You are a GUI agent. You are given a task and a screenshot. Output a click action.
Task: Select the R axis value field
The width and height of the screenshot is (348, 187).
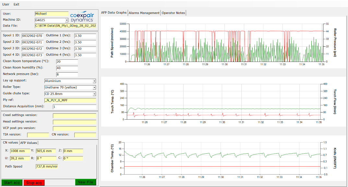pyautogui.click(x=46, y=158)
